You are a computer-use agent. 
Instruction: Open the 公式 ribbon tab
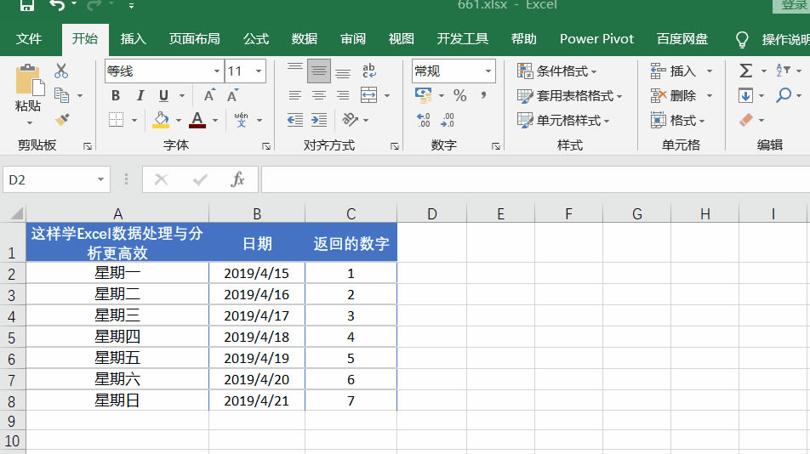pyautogui.click(x=256, y=38)
